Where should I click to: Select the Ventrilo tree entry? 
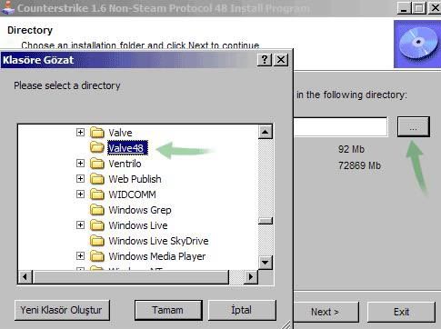[125, 164]
